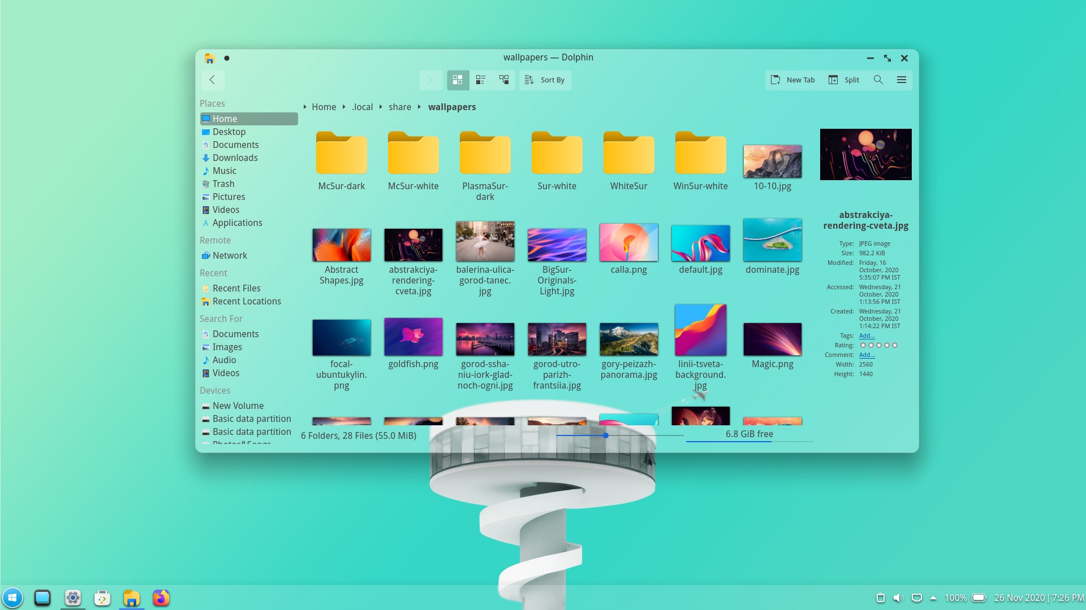
Task: Click the Dolphin app icon in titlebar
Action: click(x=210, y=58)
